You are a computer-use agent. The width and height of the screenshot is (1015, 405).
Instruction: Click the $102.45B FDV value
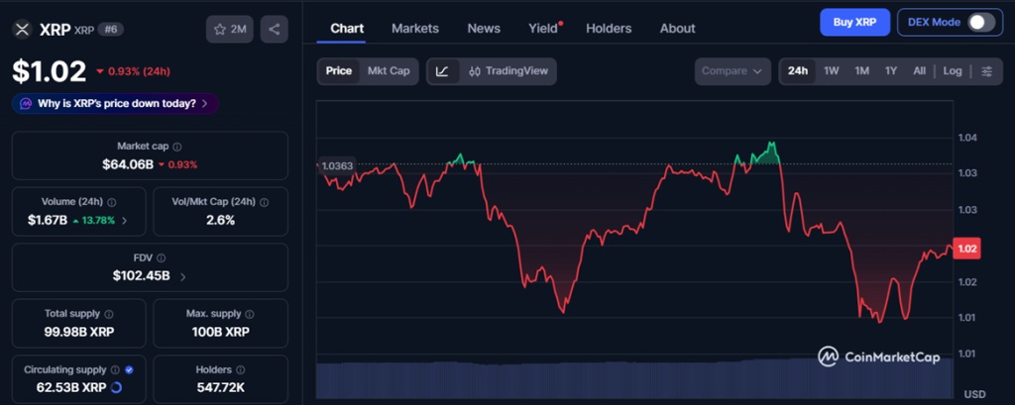point(141,276)
